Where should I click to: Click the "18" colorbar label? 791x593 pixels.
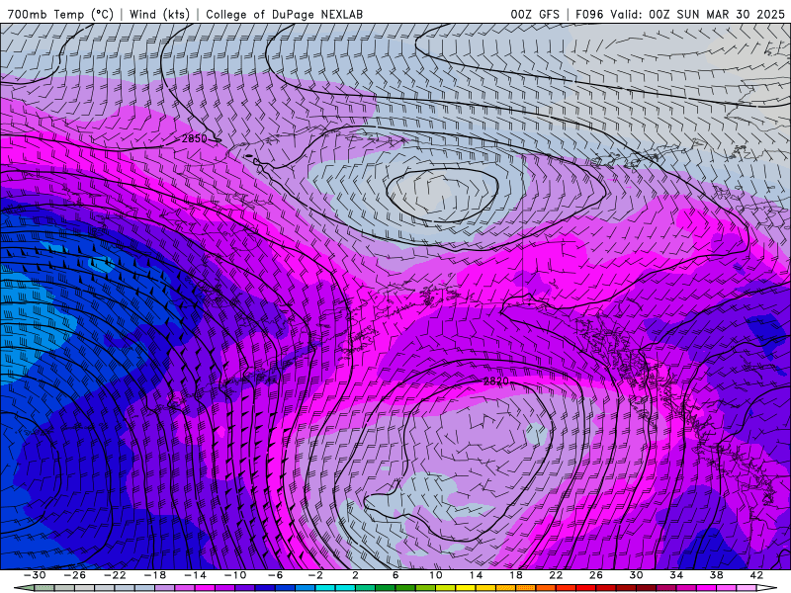coord(515,575)
